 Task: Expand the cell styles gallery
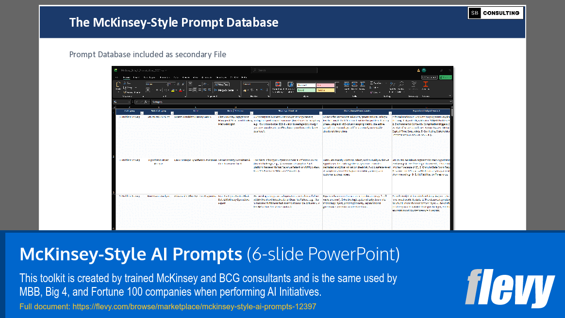tap(337, 87)
